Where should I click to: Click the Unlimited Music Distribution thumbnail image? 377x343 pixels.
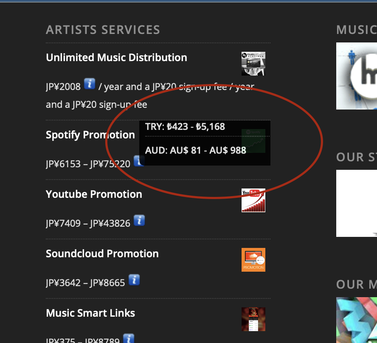(253, 64)
